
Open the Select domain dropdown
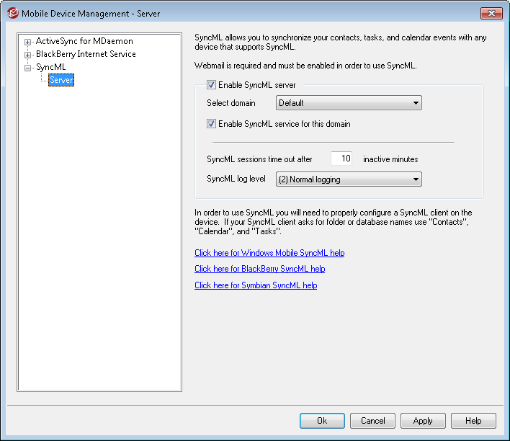(x=349, y=103)
